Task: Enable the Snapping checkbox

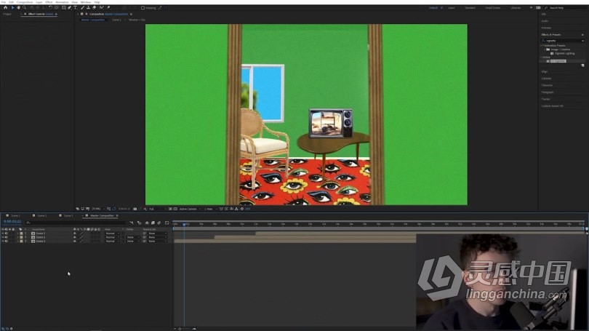Action: (143, 7)
